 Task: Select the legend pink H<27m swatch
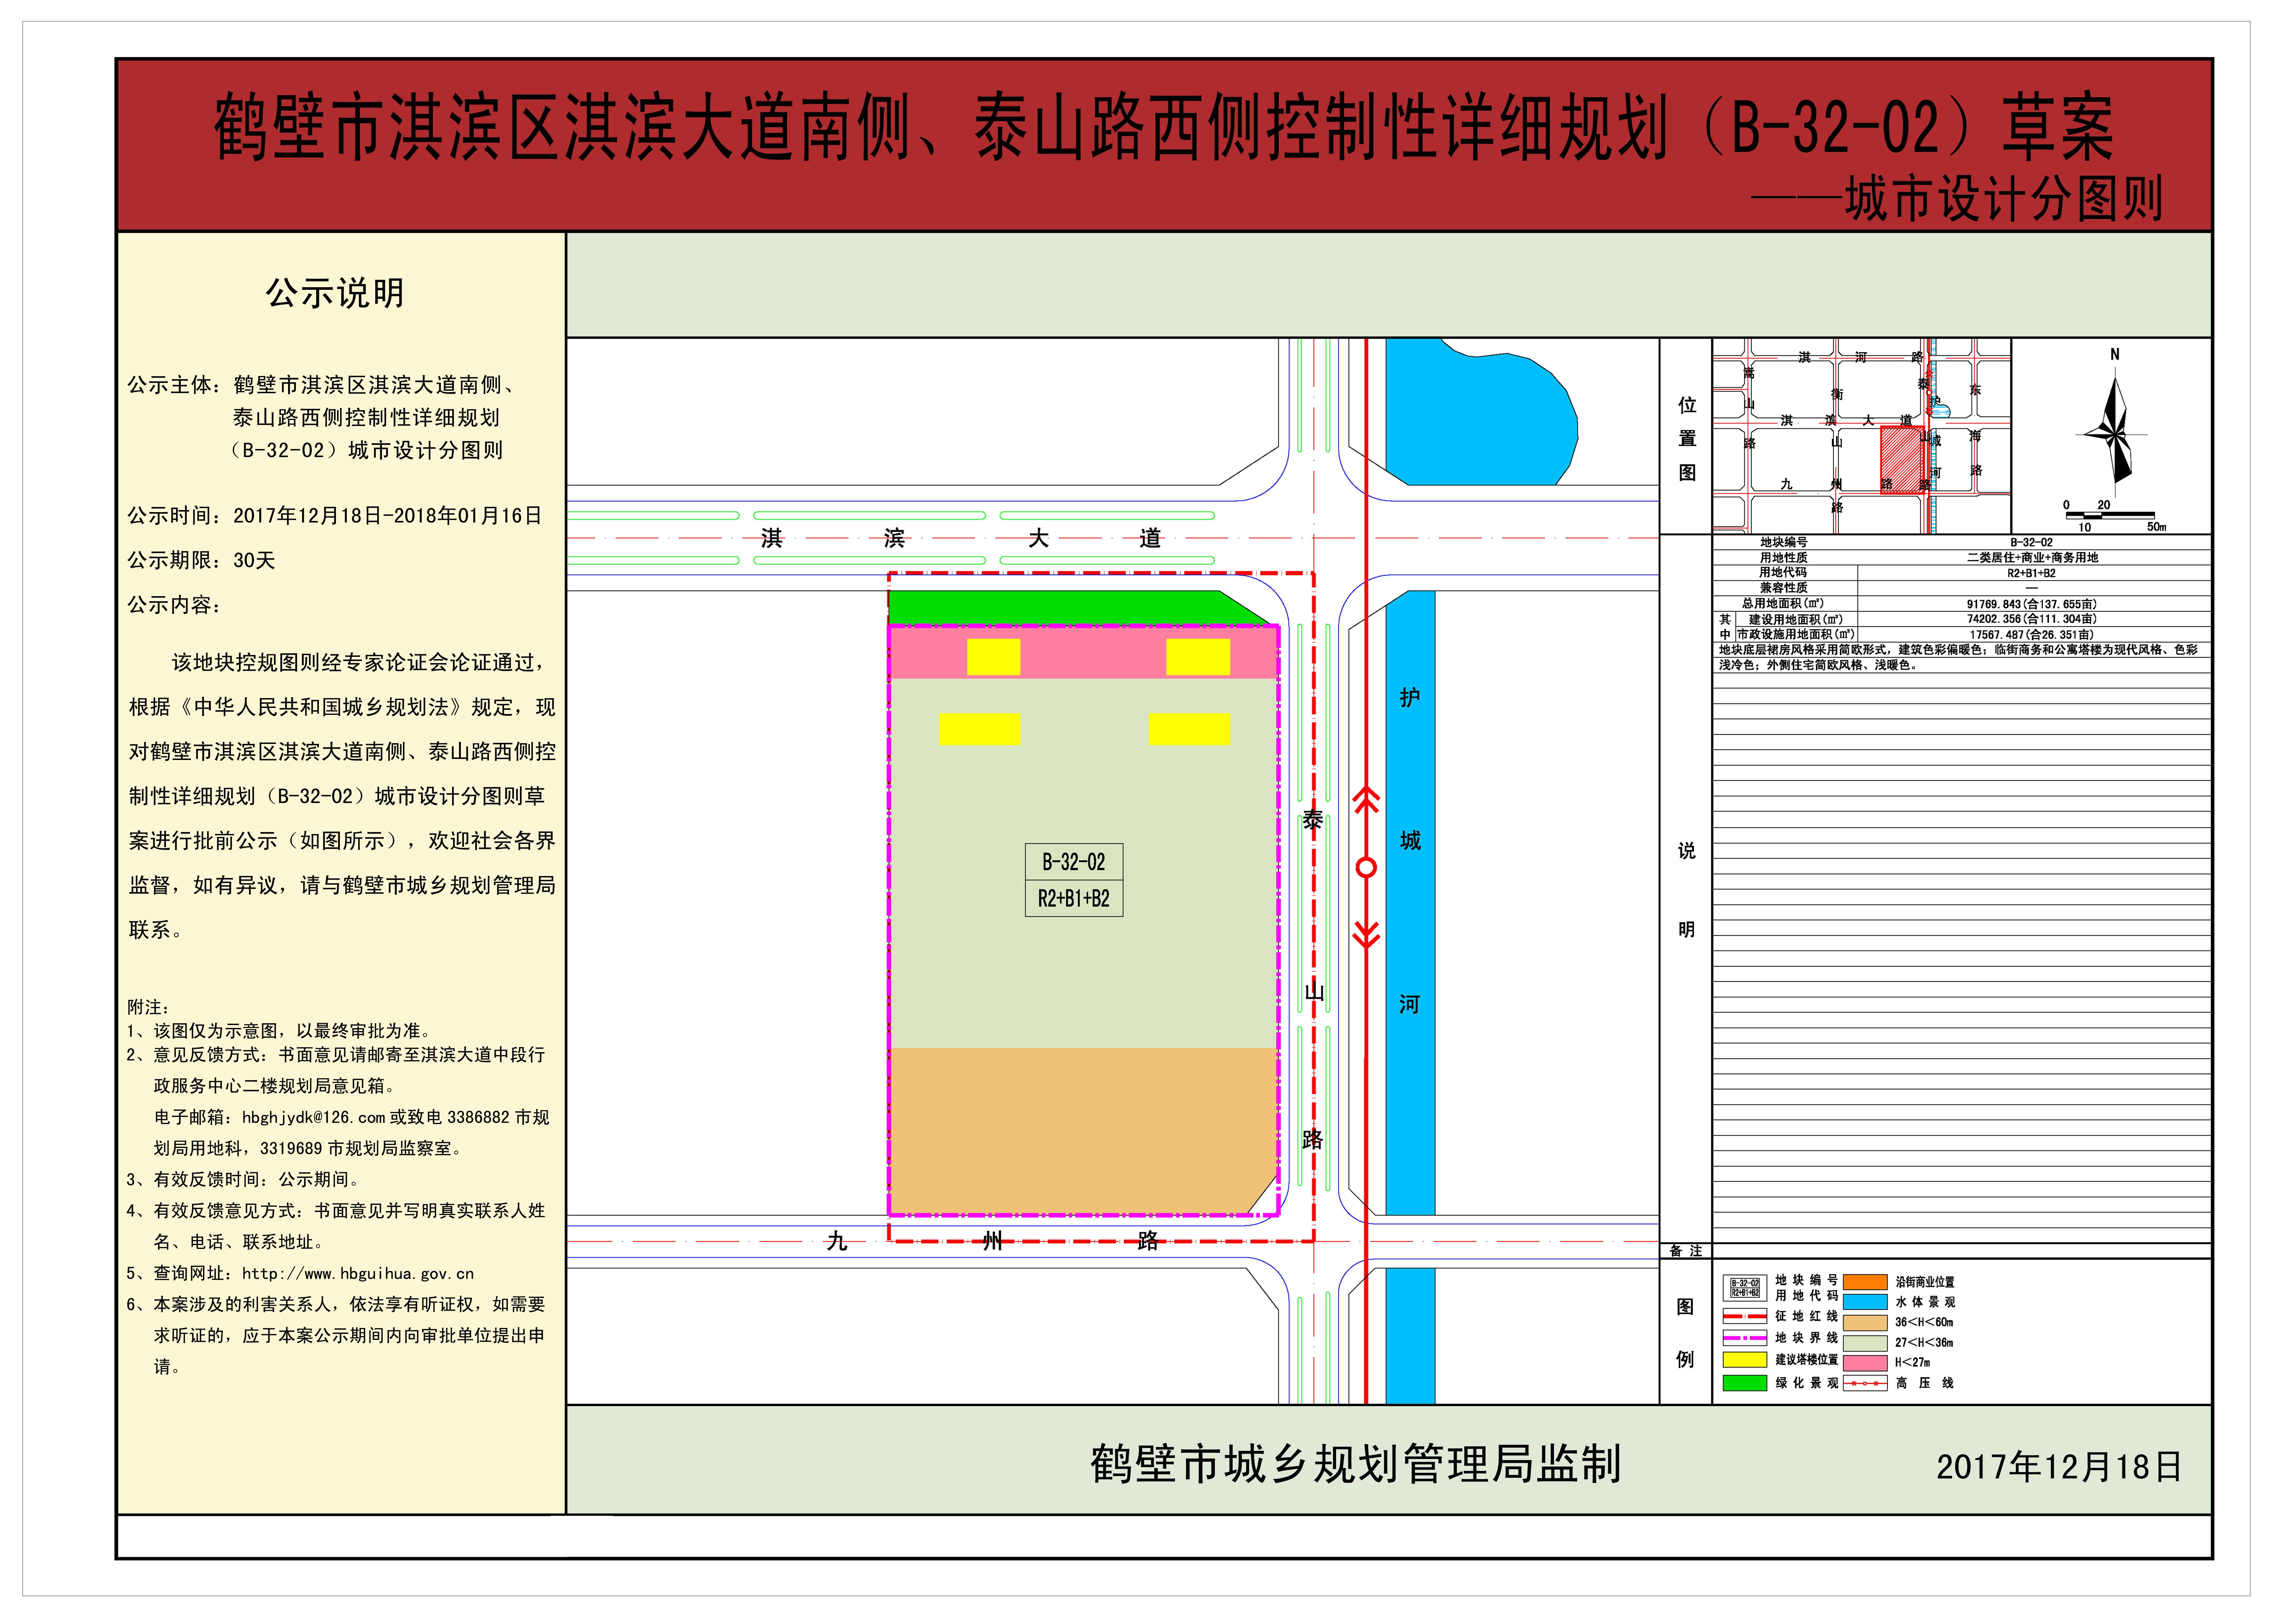(x=1865, y=1363)
